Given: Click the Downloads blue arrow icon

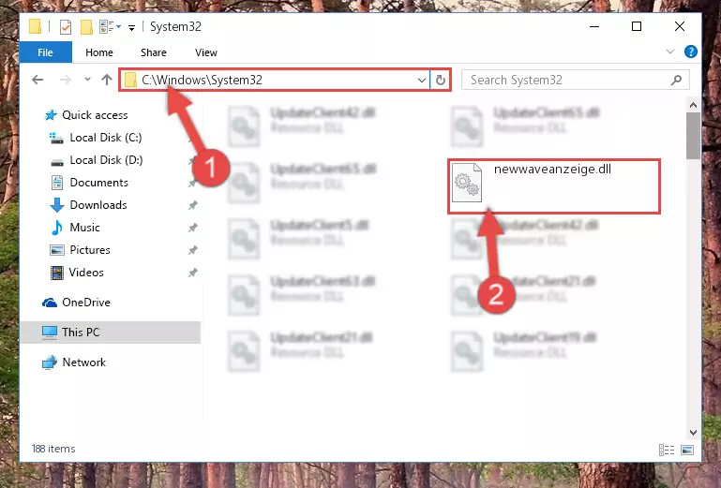Looking at the screenshot, I should (x=56, y=205).
